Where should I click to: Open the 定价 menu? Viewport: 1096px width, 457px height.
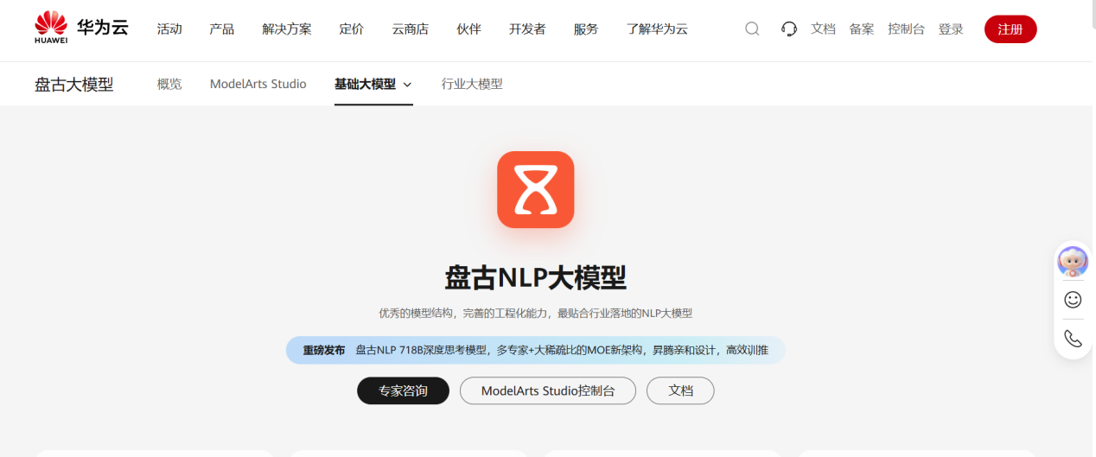352,29
